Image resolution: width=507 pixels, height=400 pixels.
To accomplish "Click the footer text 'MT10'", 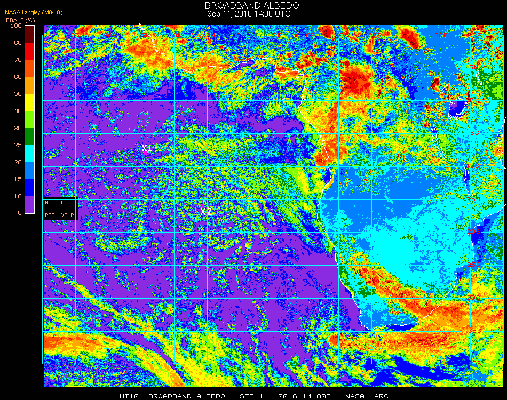I will [129, 396].
